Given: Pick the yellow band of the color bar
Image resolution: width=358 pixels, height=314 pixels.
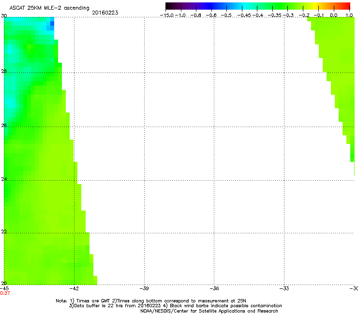Looking at the screenshot, I should 315,6.
